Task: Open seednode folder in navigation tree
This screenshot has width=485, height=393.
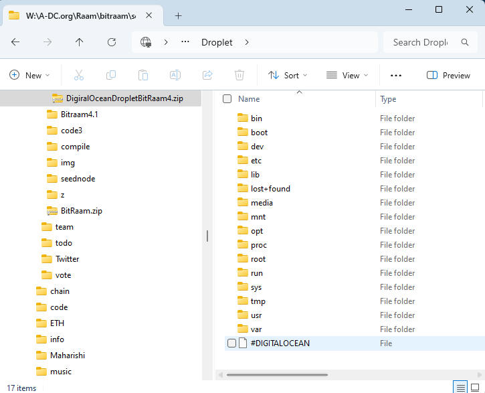Action: pyautogui.click(x=78, y=179)
